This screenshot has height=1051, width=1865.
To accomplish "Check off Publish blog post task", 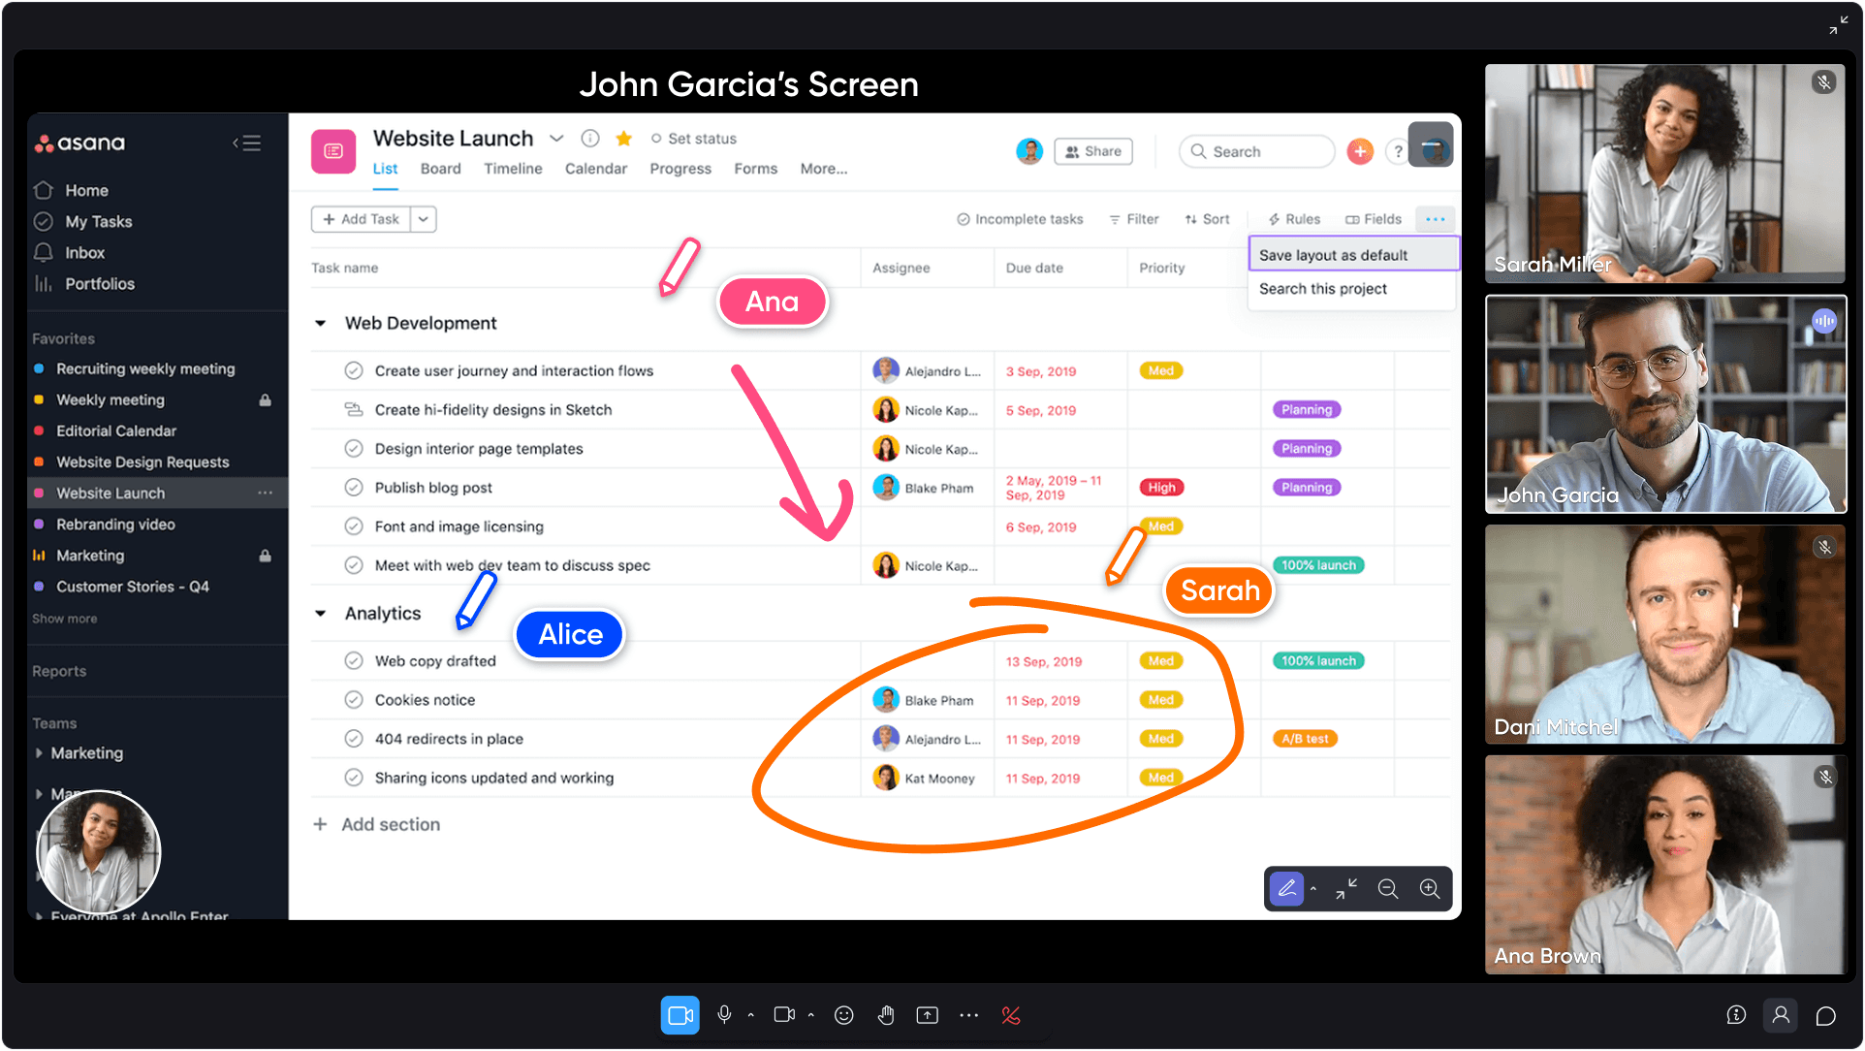I will point(354,488).
